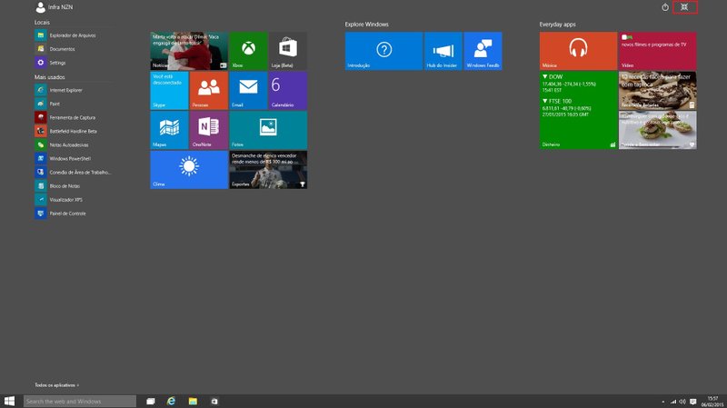Open the Música headphones tile
Screen dimensions: 727x408
(x=578, y=51)
